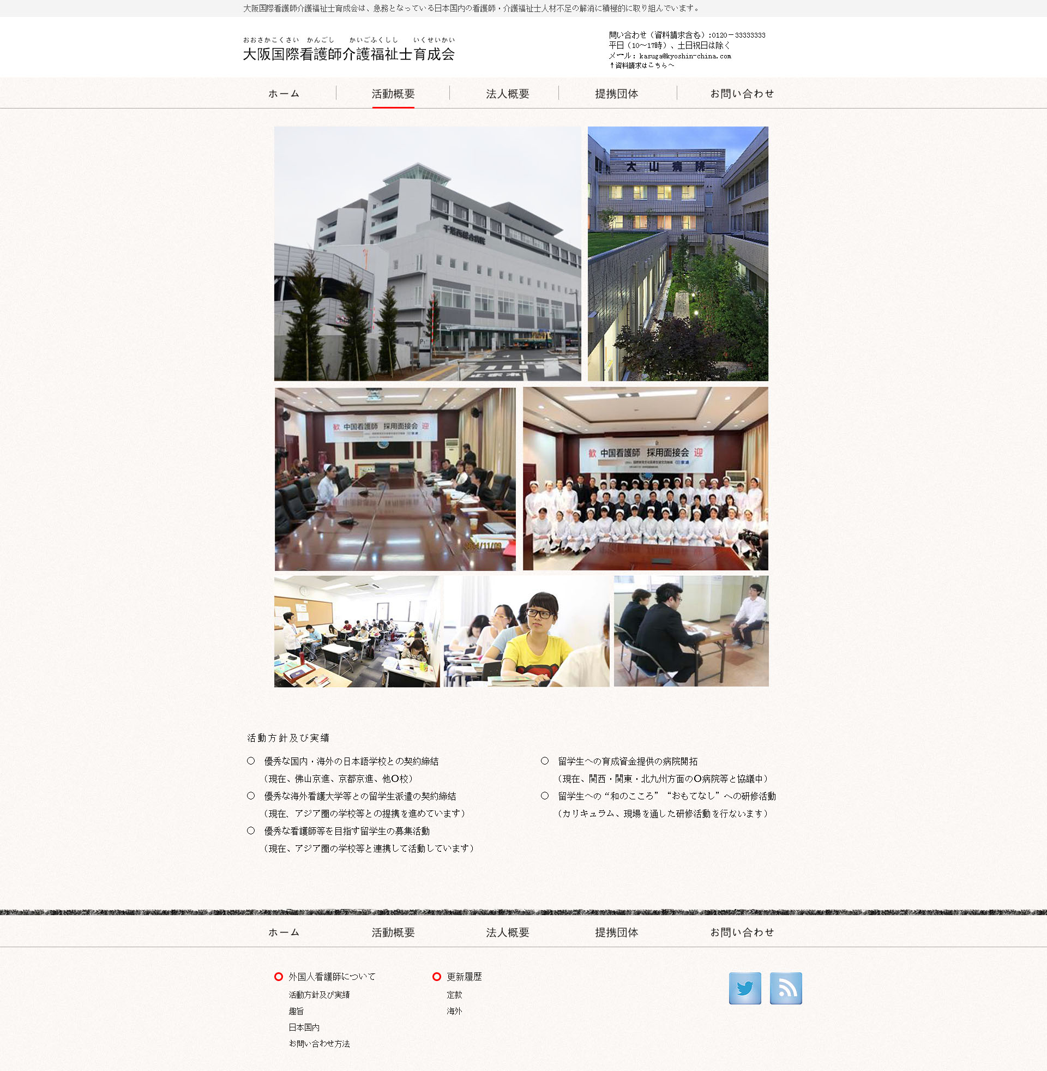Click red circle beside 外国人看護師について
Screen dimensions: 1047x1071
pyautogui.click(x=278, y=977)
